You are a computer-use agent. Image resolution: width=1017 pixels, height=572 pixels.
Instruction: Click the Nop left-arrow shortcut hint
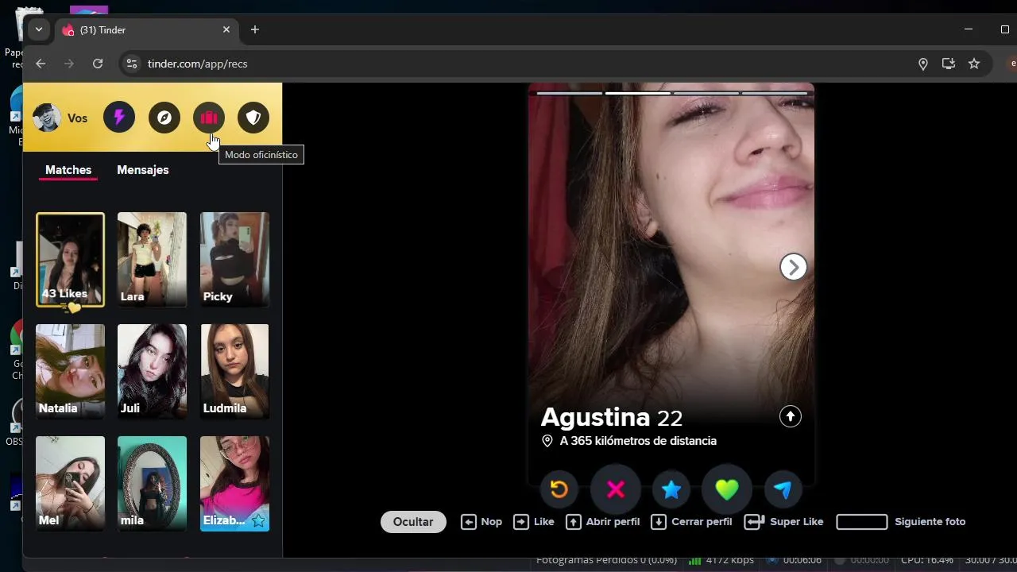coord(481,522)
